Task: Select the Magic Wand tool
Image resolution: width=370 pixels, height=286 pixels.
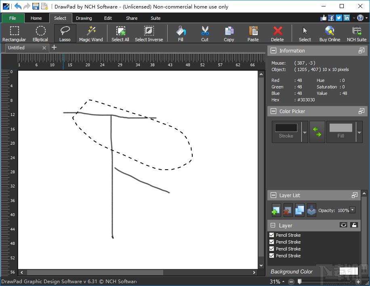Action: point(91,34)
